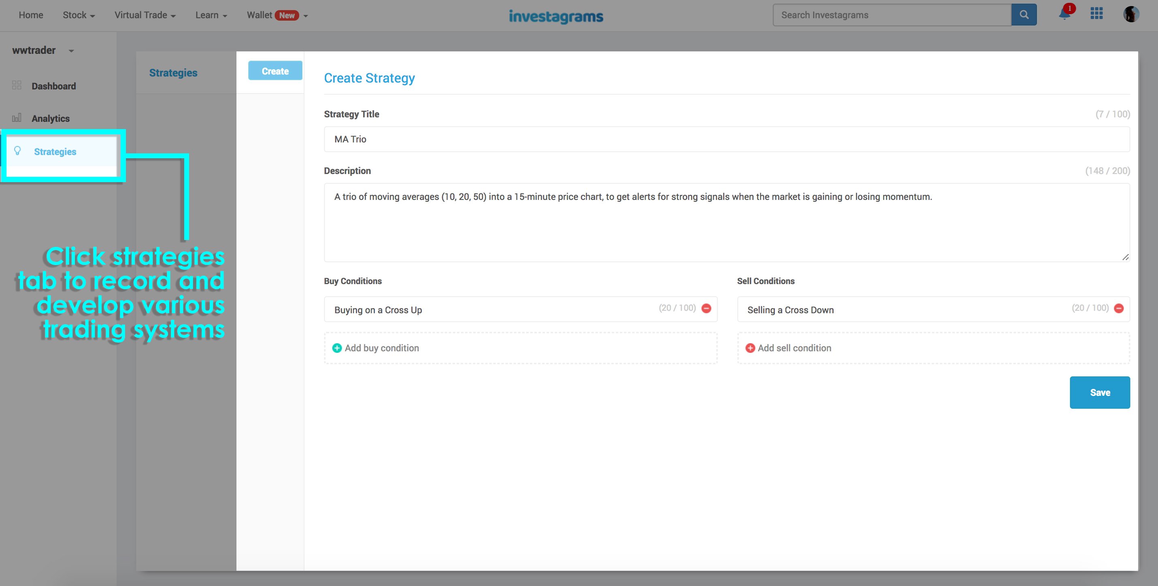Click the Sell Conditions label

(x=766, y=281)
